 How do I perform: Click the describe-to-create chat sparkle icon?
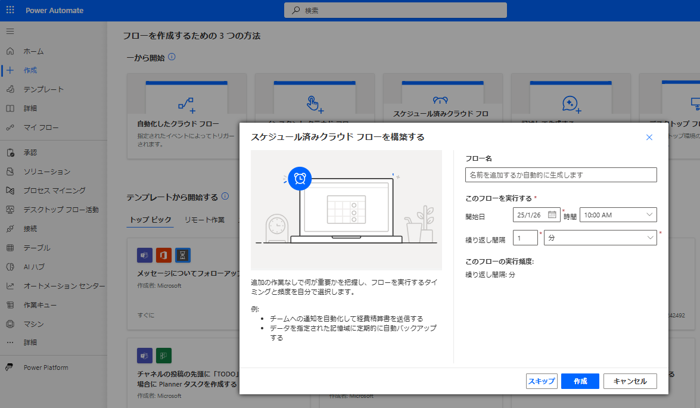click(x=571, y=104)
